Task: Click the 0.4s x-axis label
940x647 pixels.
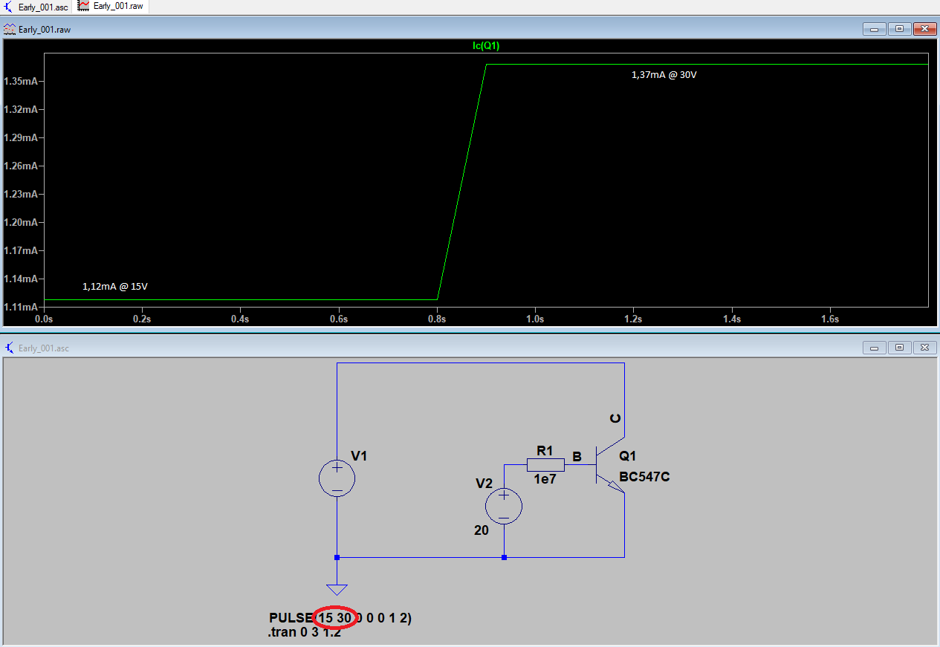Action: (x=241, y=319)
